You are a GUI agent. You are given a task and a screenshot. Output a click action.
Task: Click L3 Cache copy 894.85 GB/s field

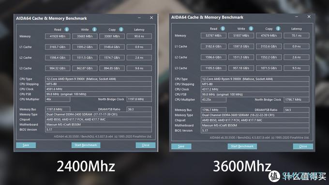(x=112, y=68)
